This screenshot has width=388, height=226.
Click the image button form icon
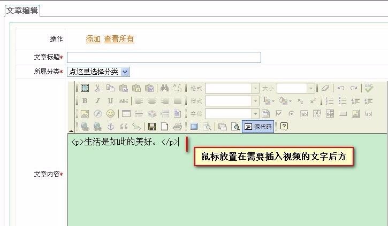[x=355, y=114]
